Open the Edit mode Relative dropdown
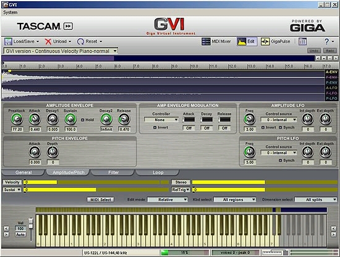 click(x=168, y=200)
